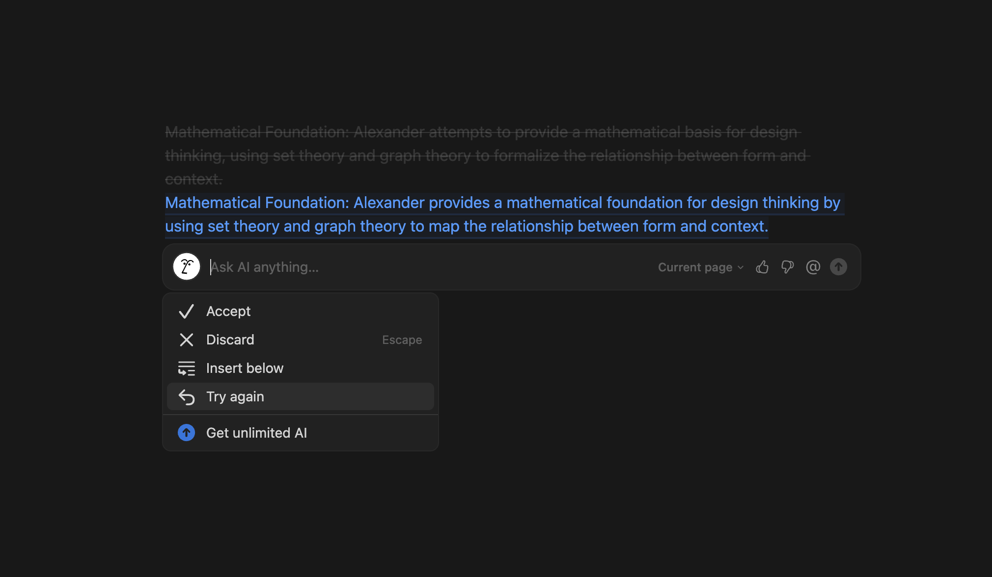
Task: Select Discard in the AI menu
Action: pos(230,340)
